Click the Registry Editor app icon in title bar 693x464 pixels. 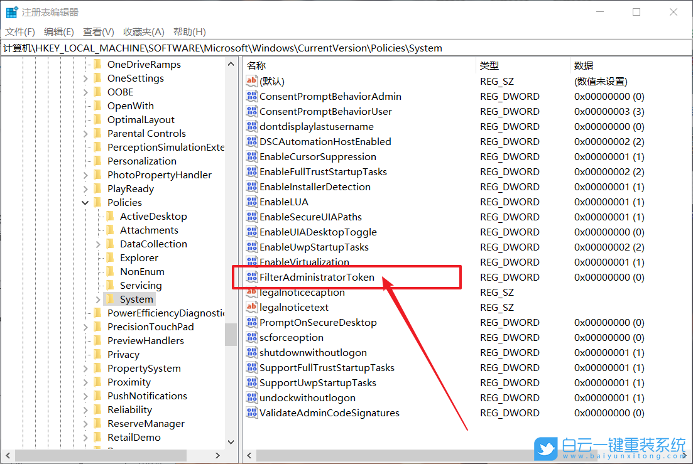[11, 12]
